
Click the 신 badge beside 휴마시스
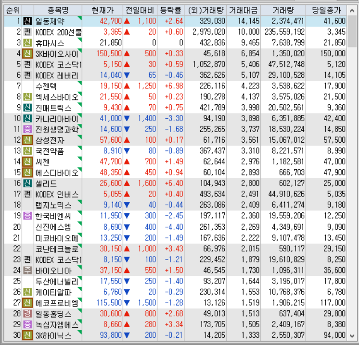coord(27,43)
